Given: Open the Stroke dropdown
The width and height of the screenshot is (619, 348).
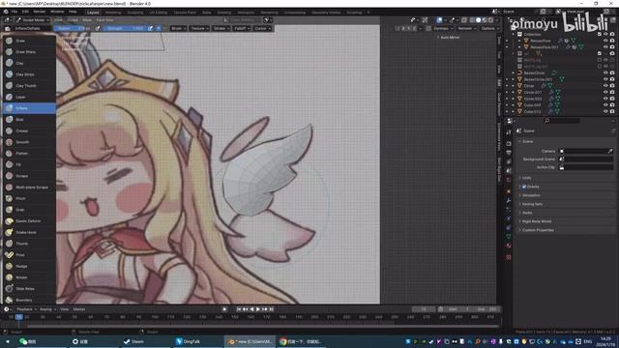Looking at the screenshot, I should pos(221,28).
